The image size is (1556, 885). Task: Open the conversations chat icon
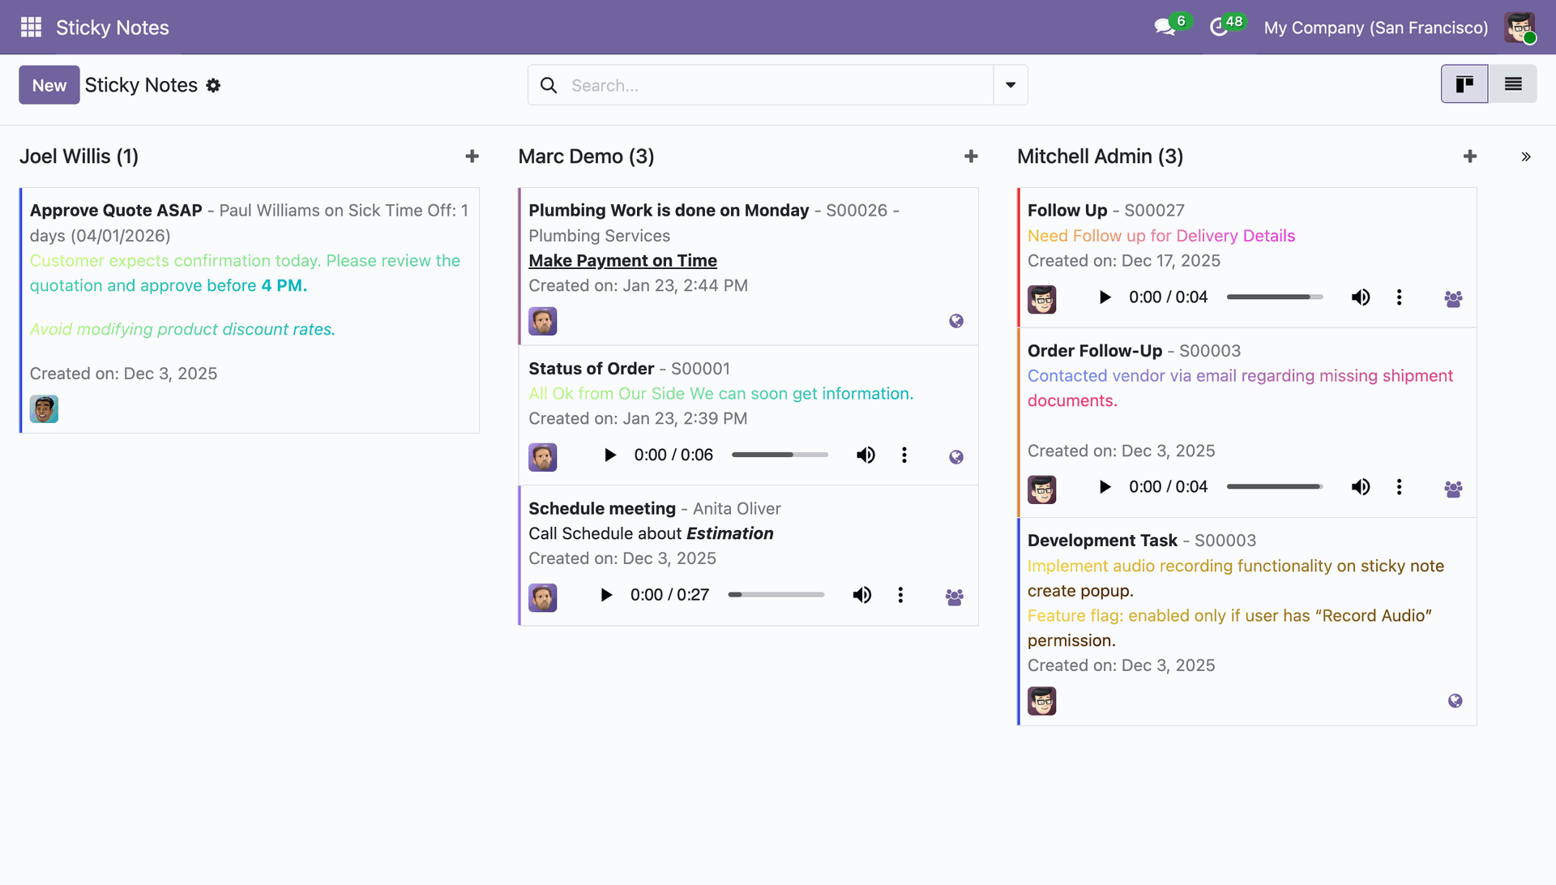[x=1165, y=28]
